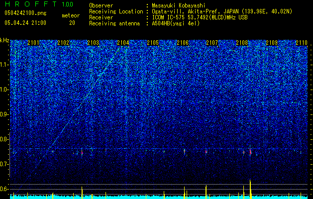Click time marker 2110
This screenshot has height=199, width=313.
coord(302,43)
